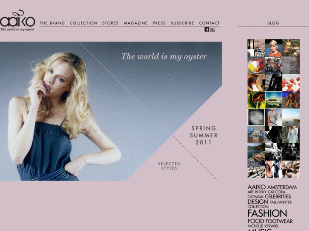Image resolution: width=309 pixels, height=231 pixels.
Task: Open the sandals with blue flowers thumbnail
Action: pyautogui.click(x=256, y=135)
